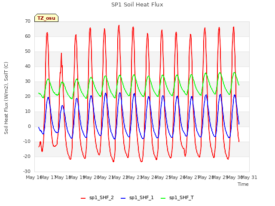Click the y-axis label Soil Heat Flux

click(6, 98)
